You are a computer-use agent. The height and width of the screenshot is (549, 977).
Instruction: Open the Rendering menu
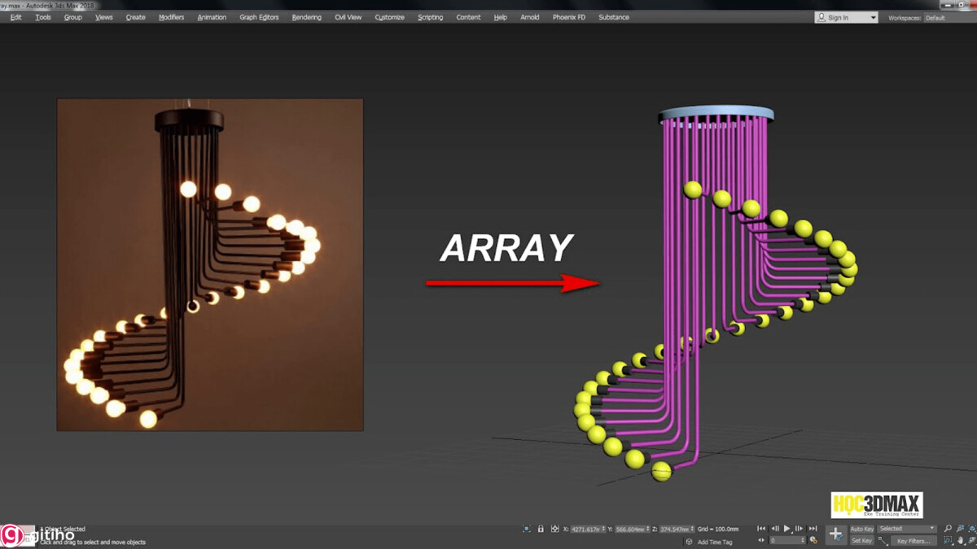[x=306, y=16]
